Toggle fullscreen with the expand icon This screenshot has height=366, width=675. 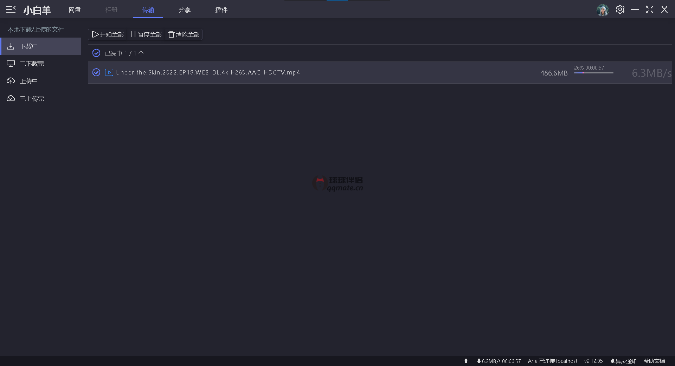[649, 10]
